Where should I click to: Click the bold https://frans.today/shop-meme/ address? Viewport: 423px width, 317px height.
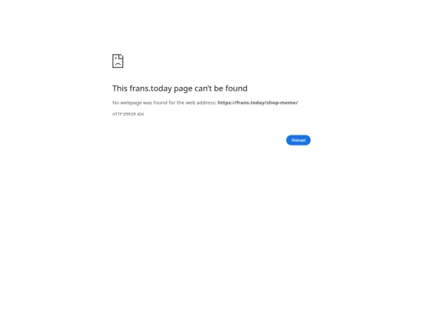(x=258, y=103)
